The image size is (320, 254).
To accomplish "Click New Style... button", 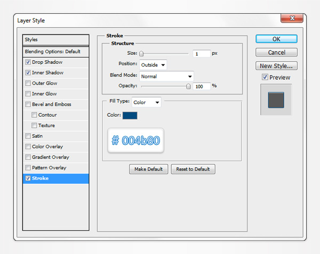I will pyautogui.click(x=276, y=66).
